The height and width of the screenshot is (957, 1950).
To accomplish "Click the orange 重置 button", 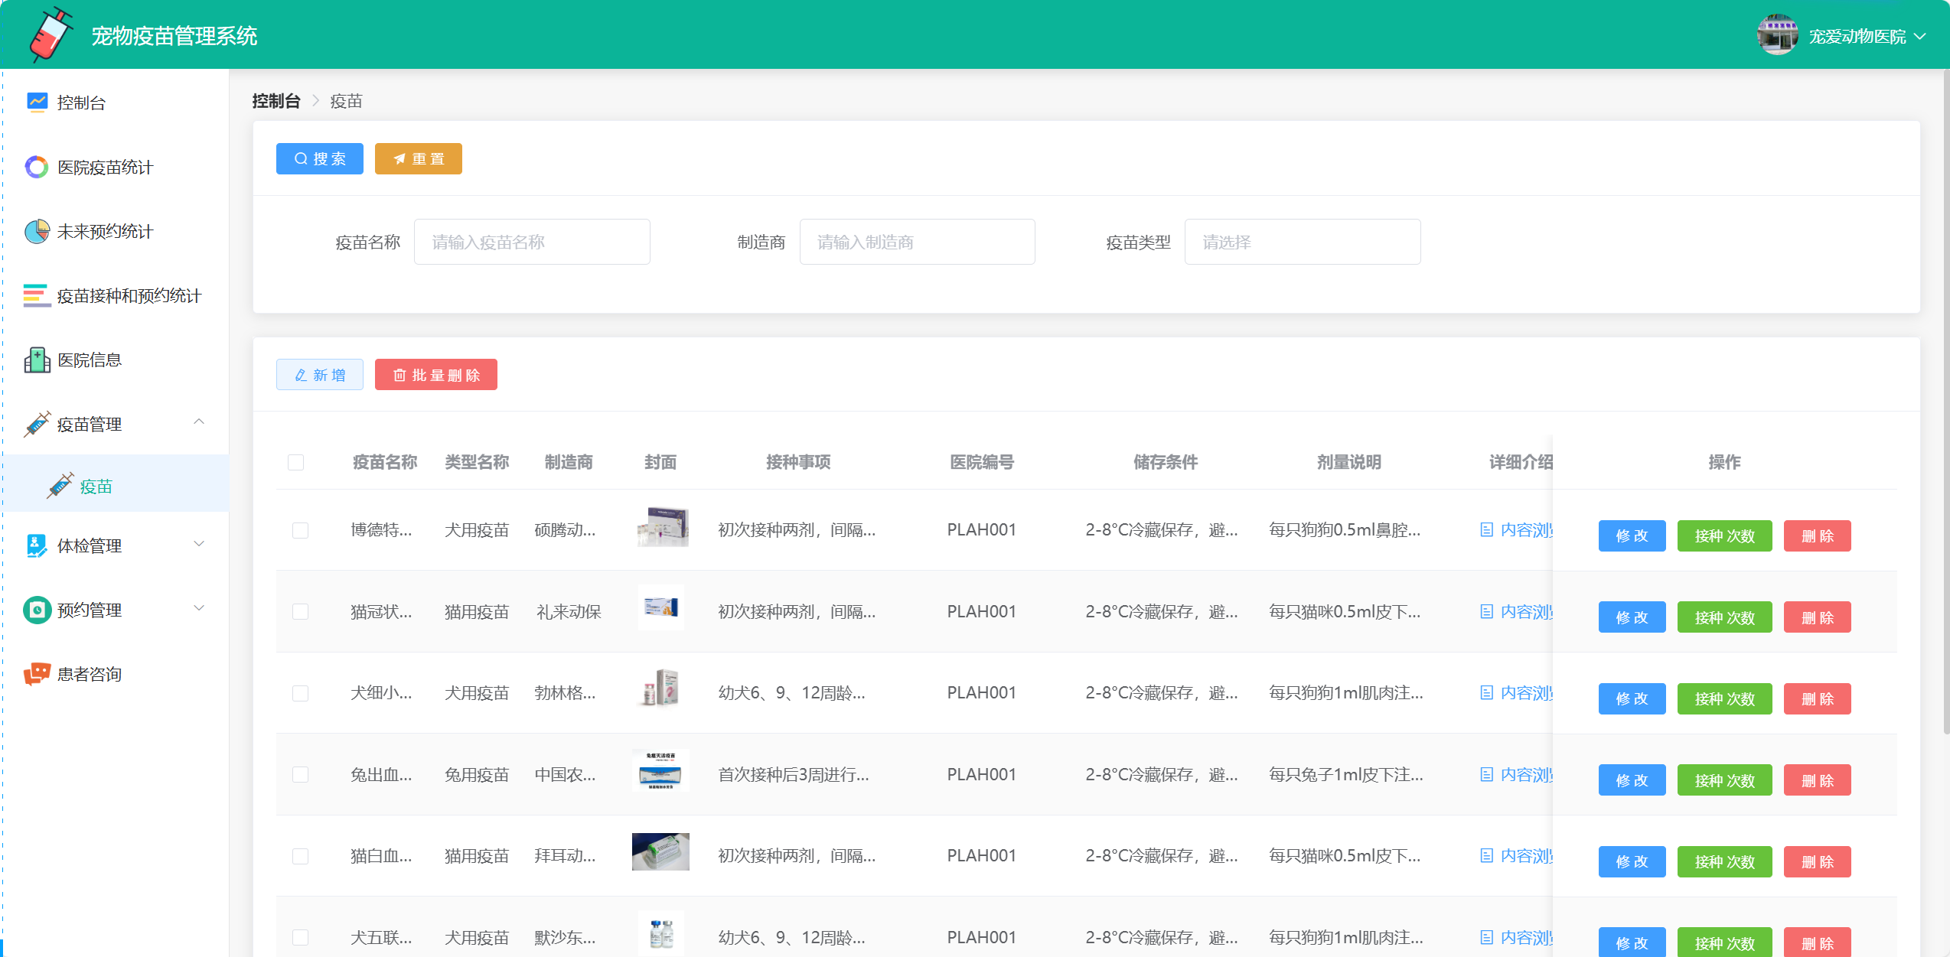I will tap(418, 158).
